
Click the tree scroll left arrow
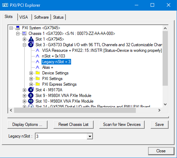[11, 110]
